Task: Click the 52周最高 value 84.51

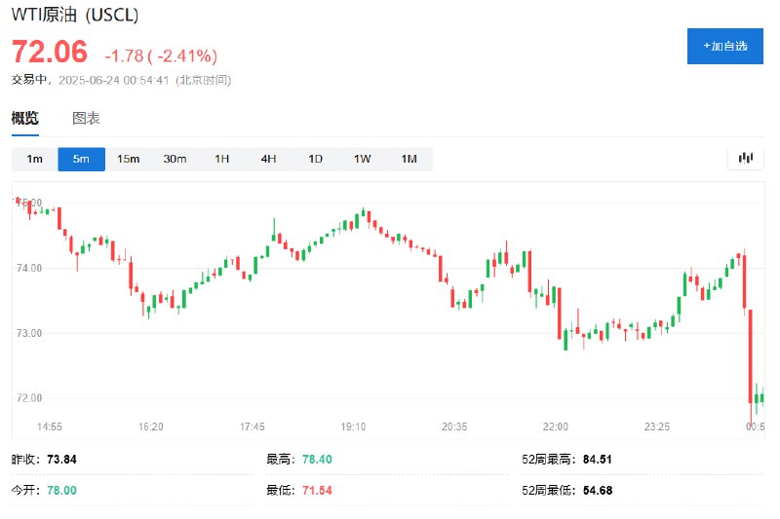Action: 598,460
